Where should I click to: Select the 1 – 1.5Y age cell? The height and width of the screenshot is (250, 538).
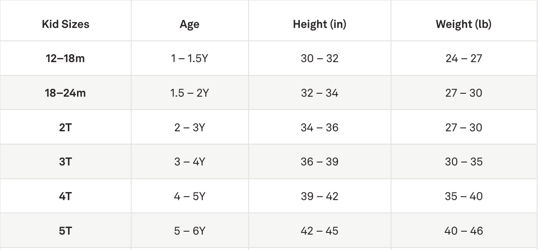point(190,58)
